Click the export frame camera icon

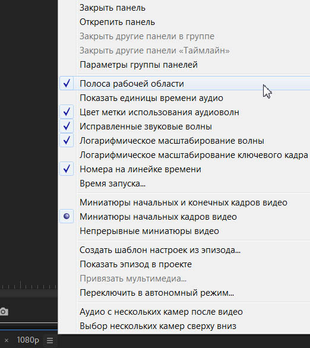[x=4, y=312]
